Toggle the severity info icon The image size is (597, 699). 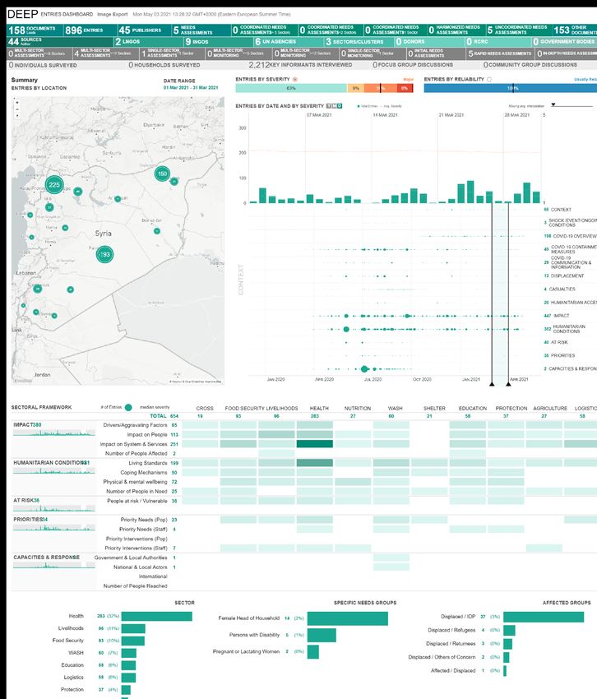[x=294, y=79]
